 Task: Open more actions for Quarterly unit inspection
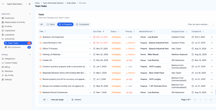[x=211, y=37]
